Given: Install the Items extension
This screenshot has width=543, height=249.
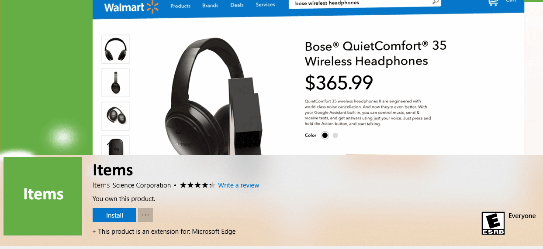Looking at the screenshot, I should click(114, 215).
